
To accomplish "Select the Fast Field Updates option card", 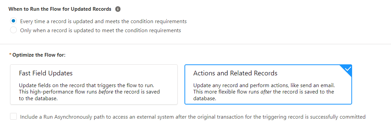I will tap(94, 84).
